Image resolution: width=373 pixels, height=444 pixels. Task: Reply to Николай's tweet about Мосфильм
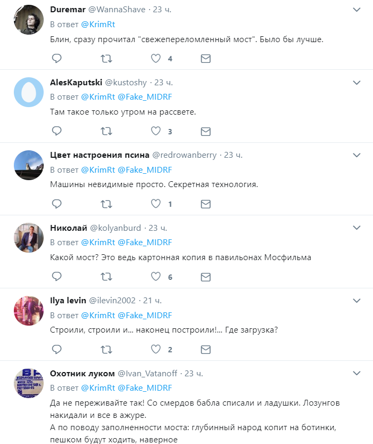click(57, 277)
